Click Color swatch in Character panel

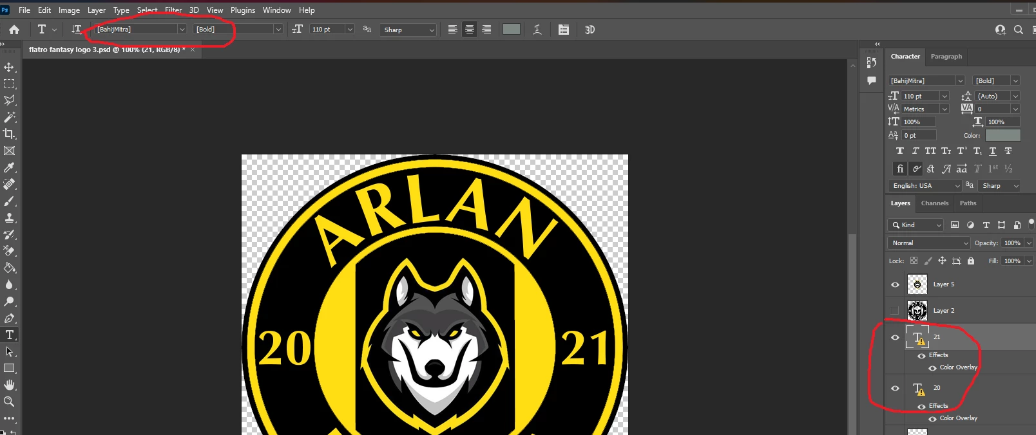(1002, 135)
